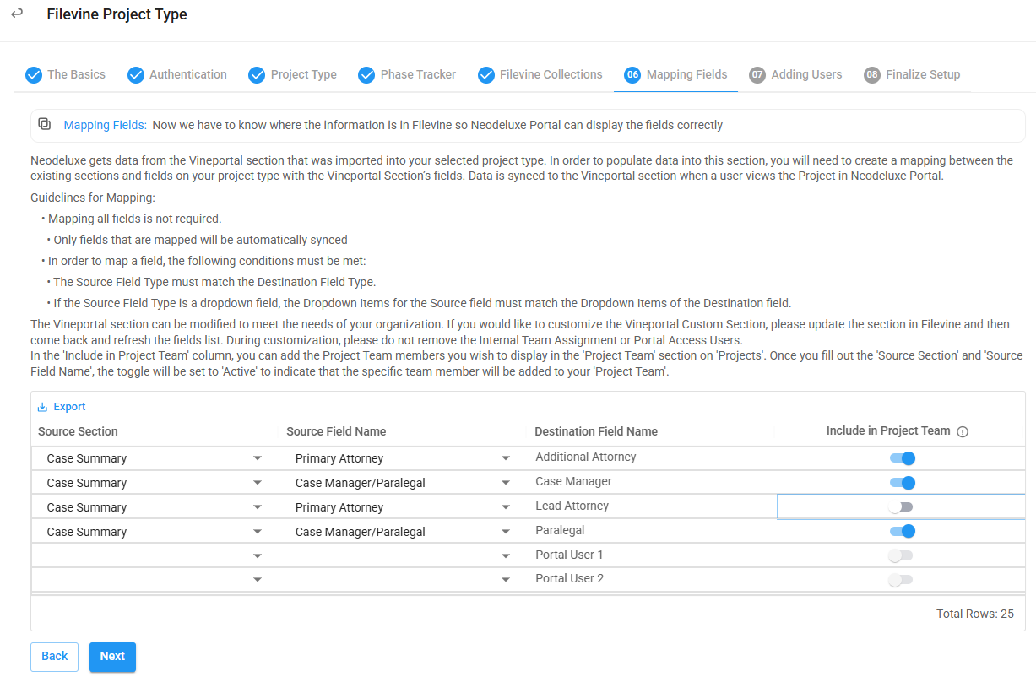Go to The Basics step tab
Image resolution: width=1036 pixels, height=693 pixels.
66,75
